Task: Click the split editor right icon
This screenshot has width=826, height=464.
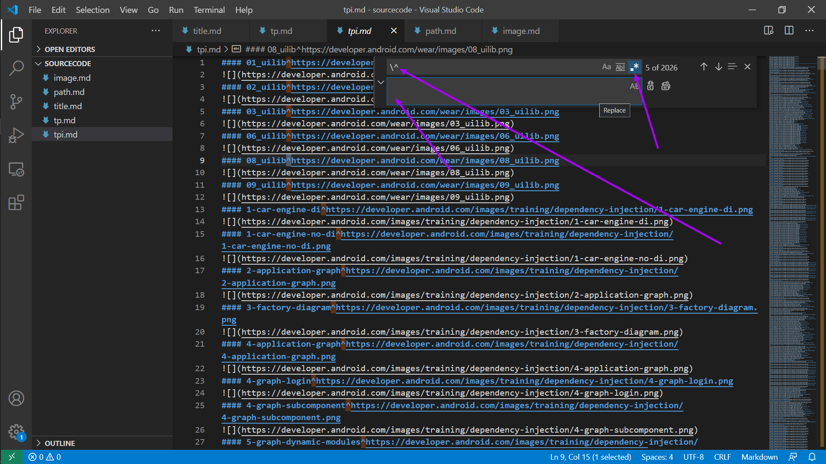Action: pyautogui.click(x=789, y=31)
